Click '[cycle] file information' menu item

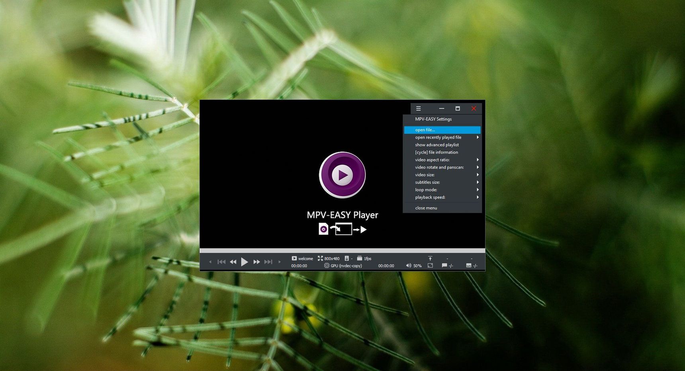tap(442, 152)
